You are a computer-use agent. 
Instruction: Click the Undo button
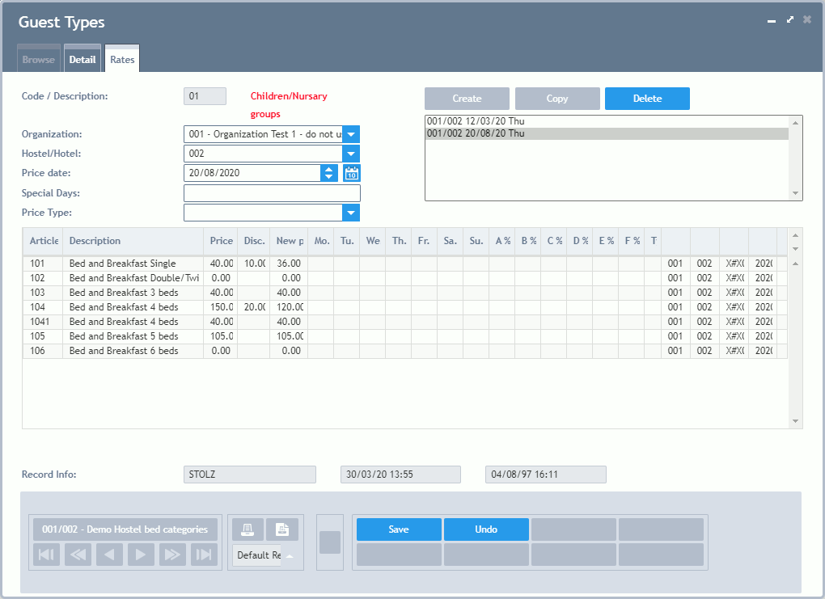tap(486, 529)
